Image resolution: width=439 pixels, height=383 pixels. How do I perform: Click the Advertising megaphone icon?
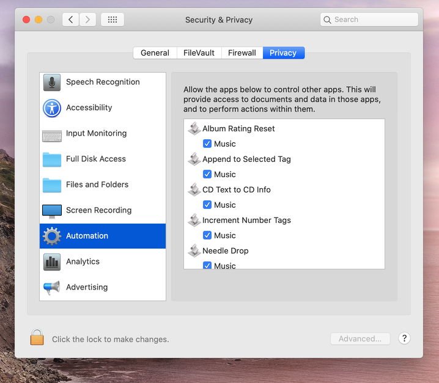pos(52,288)
